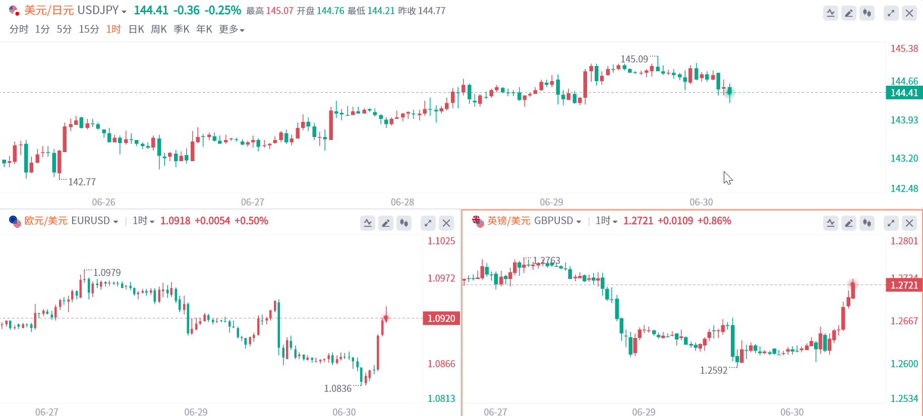Click the 142.77 low marker on USDJPY
Image resolution: width=923 pixels, height=416 pixels.
click(82, 182)
